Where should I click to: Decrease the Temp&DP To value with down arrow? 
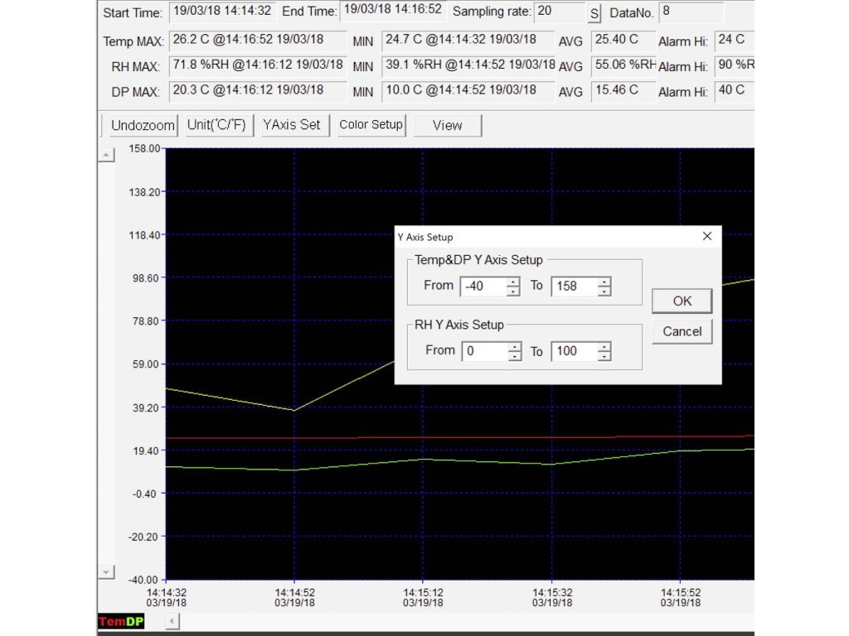pos(604,291)
